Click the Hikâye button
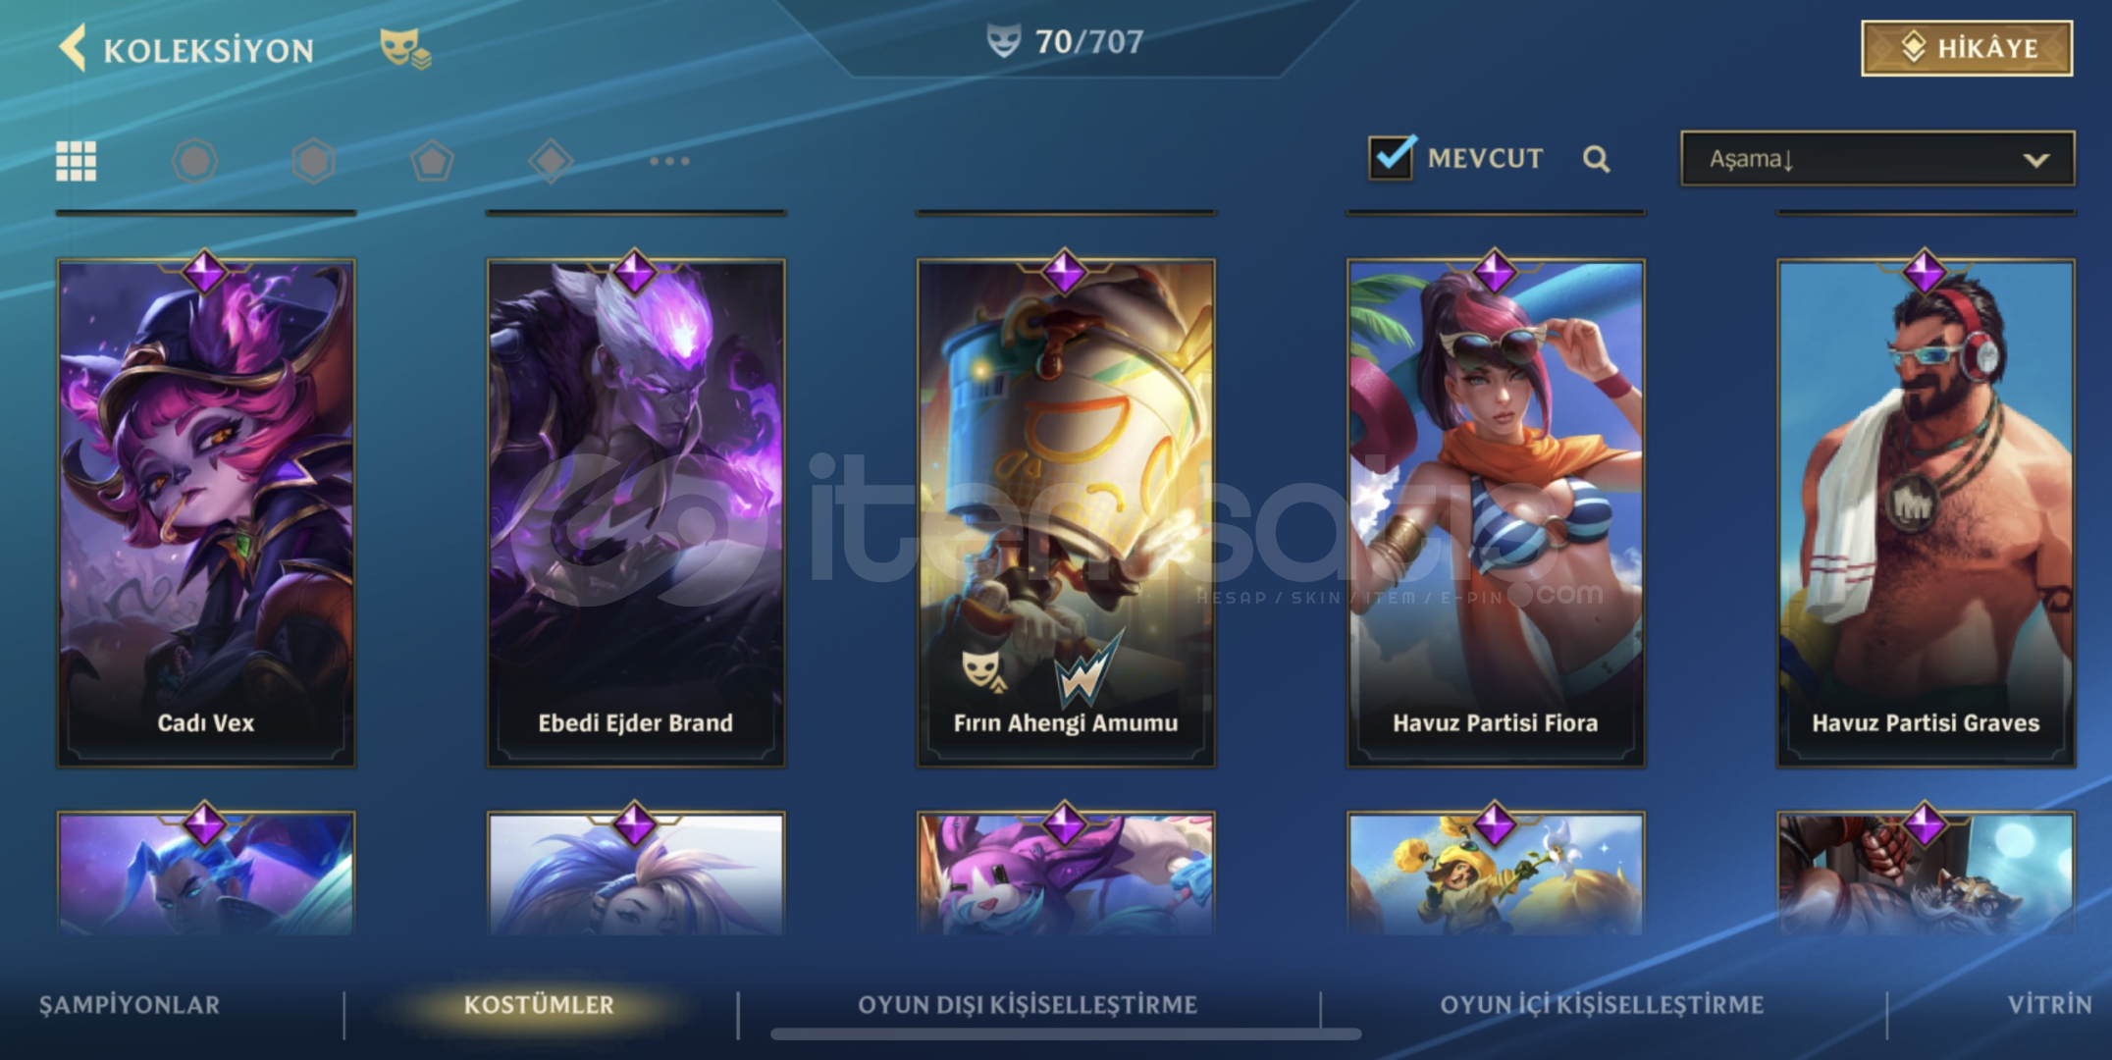 point(1967,48)
